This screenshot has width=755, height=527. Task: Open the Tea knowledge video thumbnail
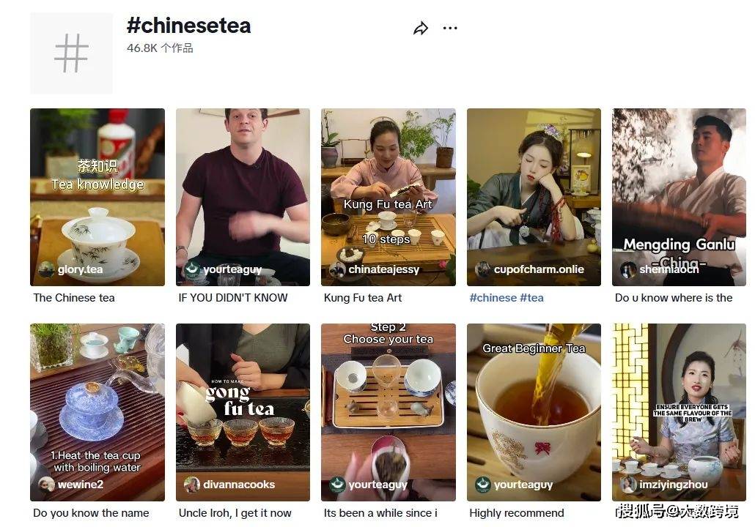97,197
